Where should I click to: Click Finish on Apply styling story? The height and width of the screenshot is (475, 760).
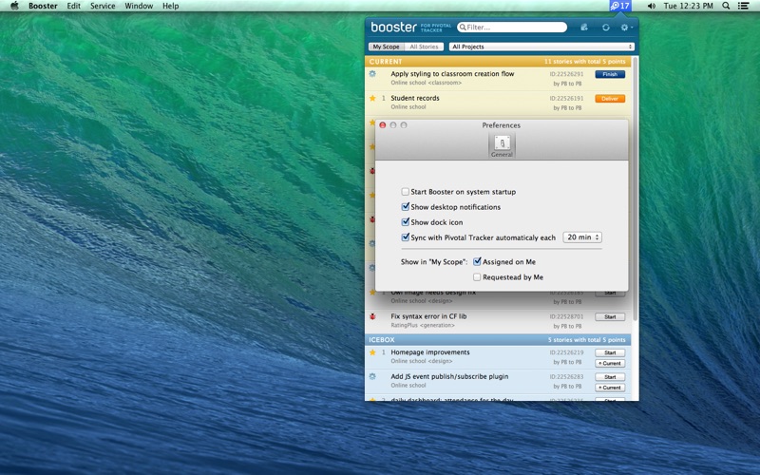click(610, 74)
